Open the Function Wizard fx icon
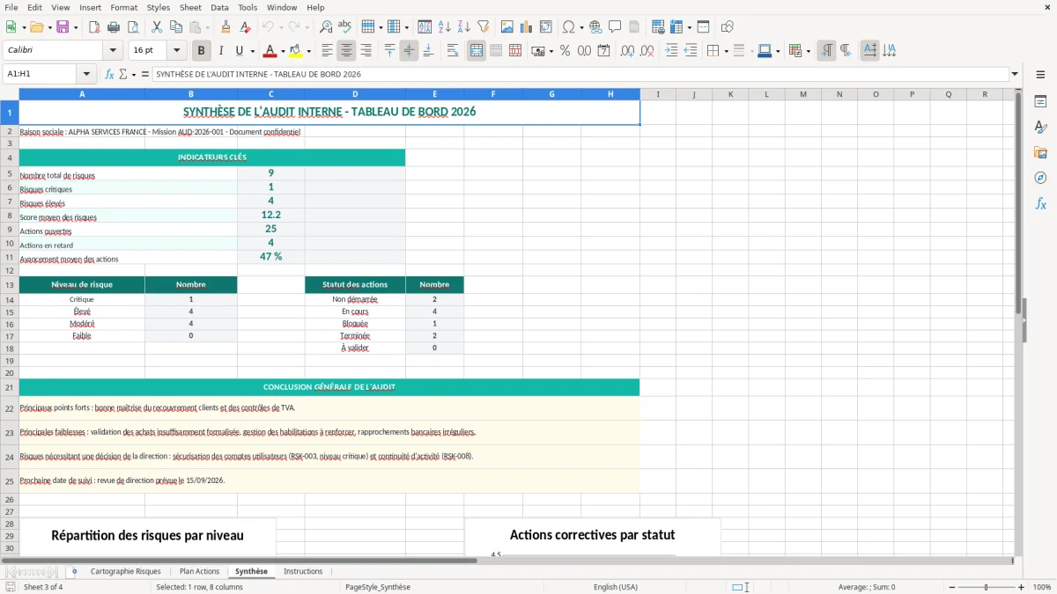Viewport: 1057px width, 594px height. tap(110, 74)
